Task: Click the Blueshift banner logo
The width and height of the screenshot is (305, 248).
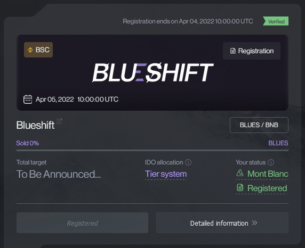Action: coord(153,72)
